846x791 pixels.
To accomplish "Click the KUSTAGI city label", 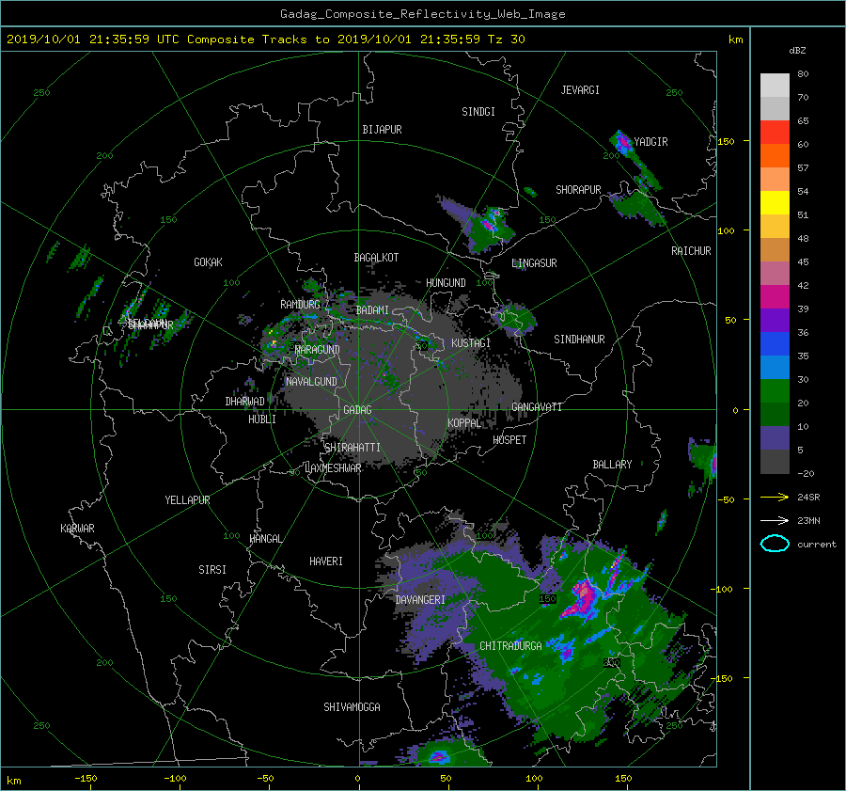I will (471, 343).
